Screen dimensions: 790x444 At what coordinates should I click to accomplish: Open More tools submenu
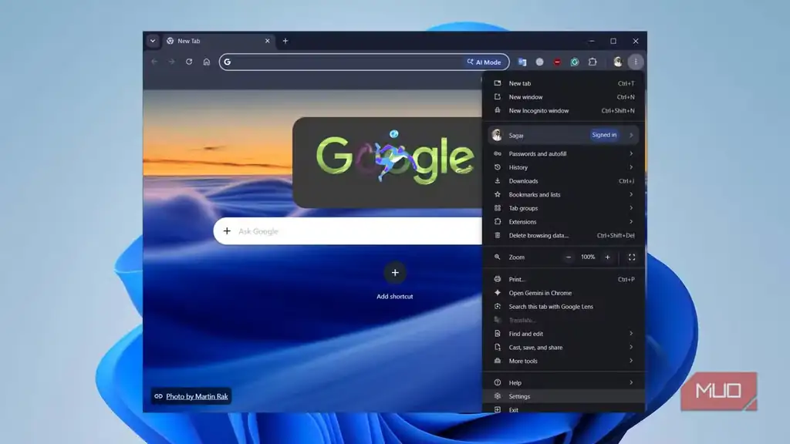pos(563,361)
